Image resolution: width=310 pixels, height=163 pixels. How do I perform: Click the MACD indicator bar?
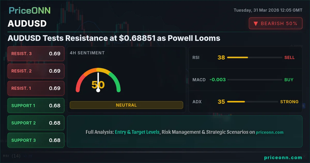click(x=254, y=80)
